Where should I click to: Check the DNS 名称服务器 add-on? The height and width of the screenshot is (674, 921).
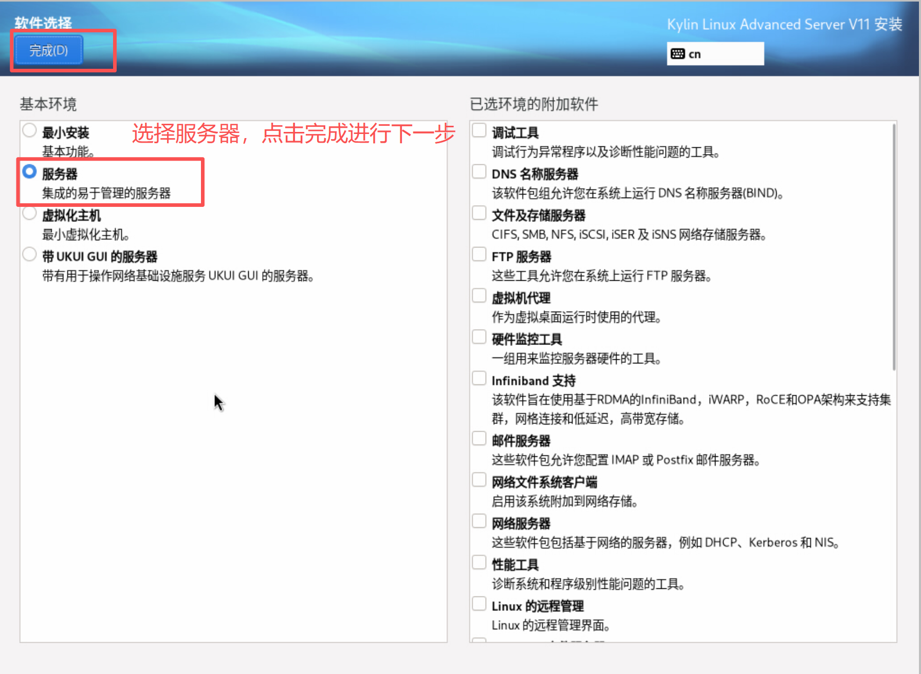(479, 172)
